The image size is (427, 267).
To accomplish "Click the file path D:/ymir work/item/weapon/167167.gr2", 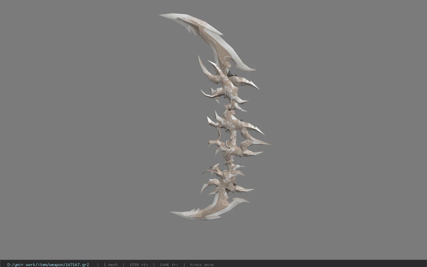I will 48,265.
